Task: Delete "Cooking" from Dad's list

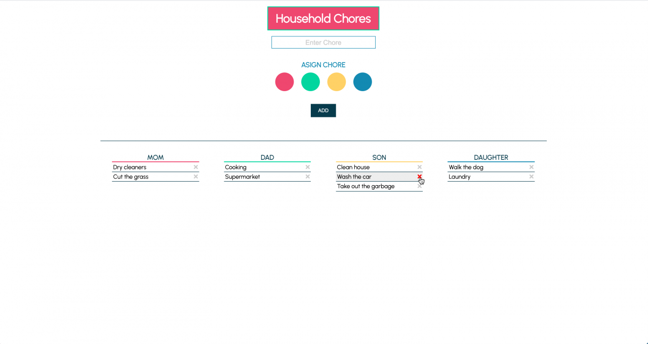Action: [x=307, y=167]
